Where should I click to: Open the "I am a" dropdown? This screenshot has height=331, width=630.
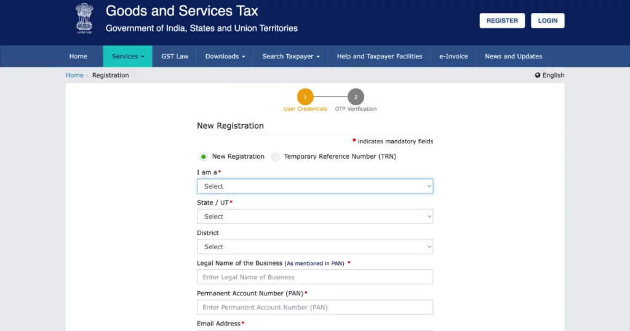click(x=315, y=186)
